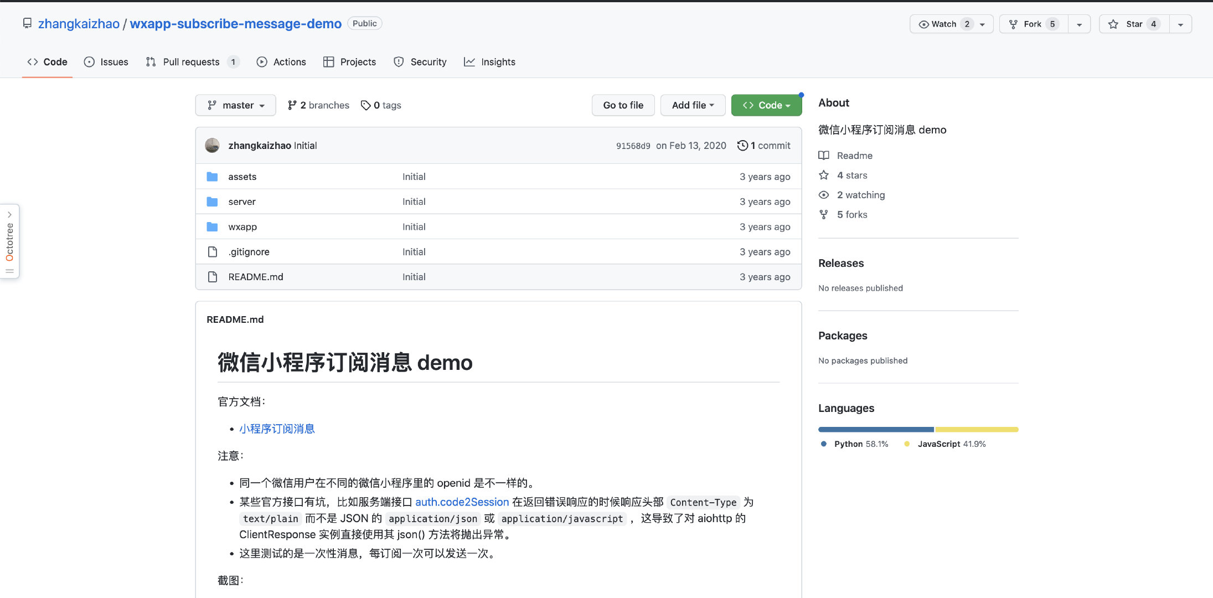
Task: Open wxapp-subscribe-message-demo repository link
Action: (236, 24)
